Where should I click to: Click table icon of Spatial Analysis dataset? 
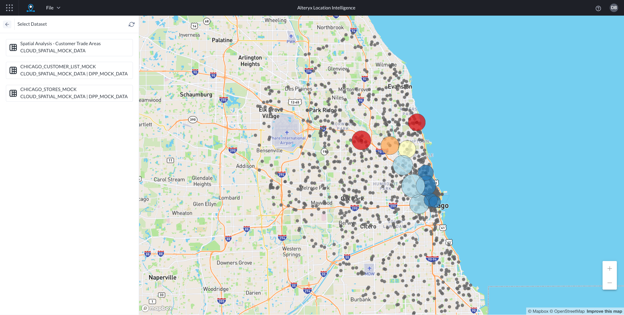13,47
